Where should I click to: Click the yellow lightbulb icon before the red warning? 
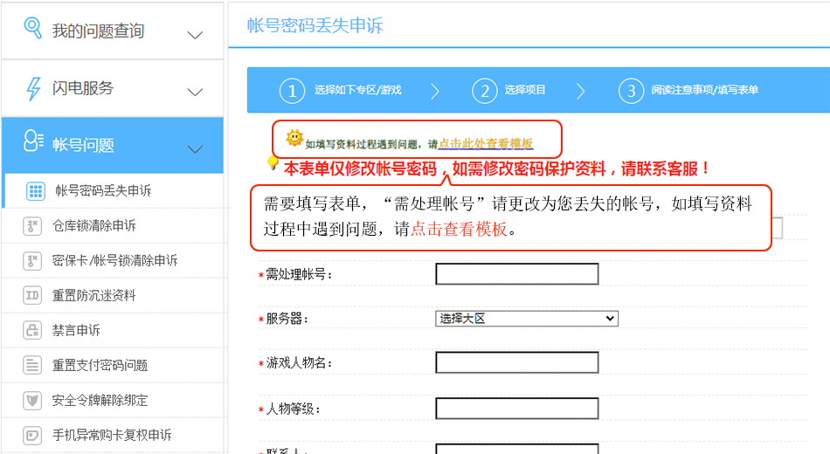tap(273, 163)
